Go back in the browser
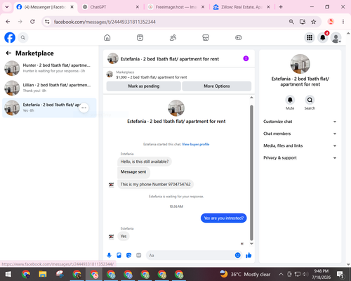The height and width of the screenshot is (281, 351). [8, 22]
